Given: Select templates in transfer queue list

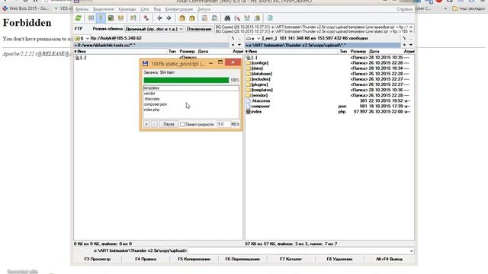Looking at the screenshot, I should tap(191, 88).
